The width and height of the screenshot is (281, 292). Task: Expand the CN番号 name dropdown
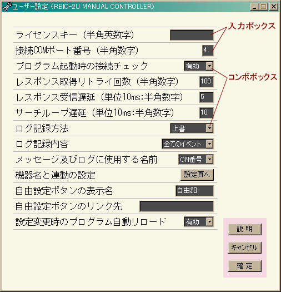[x=209, y=160]
